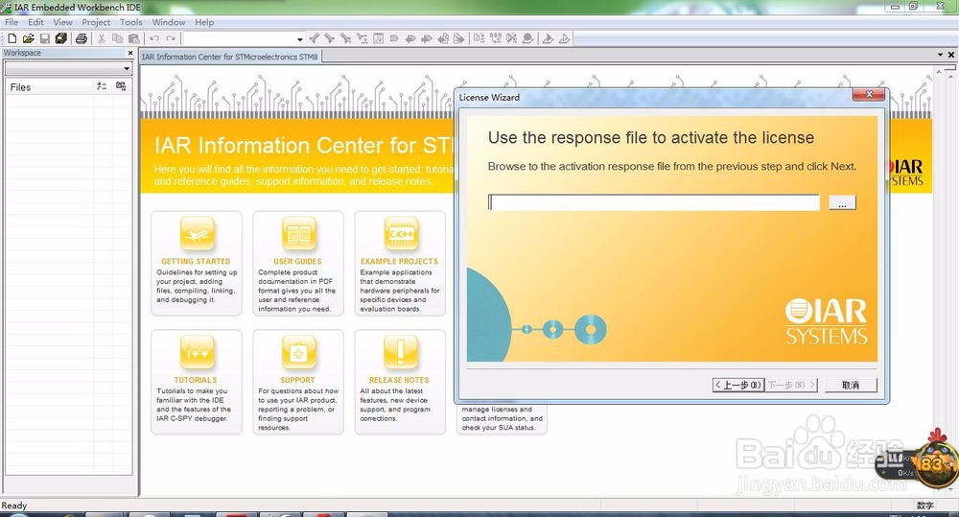This screenshot has width=959, height=517.
Task: Click the Go To line icon
Action: [378, 38]
